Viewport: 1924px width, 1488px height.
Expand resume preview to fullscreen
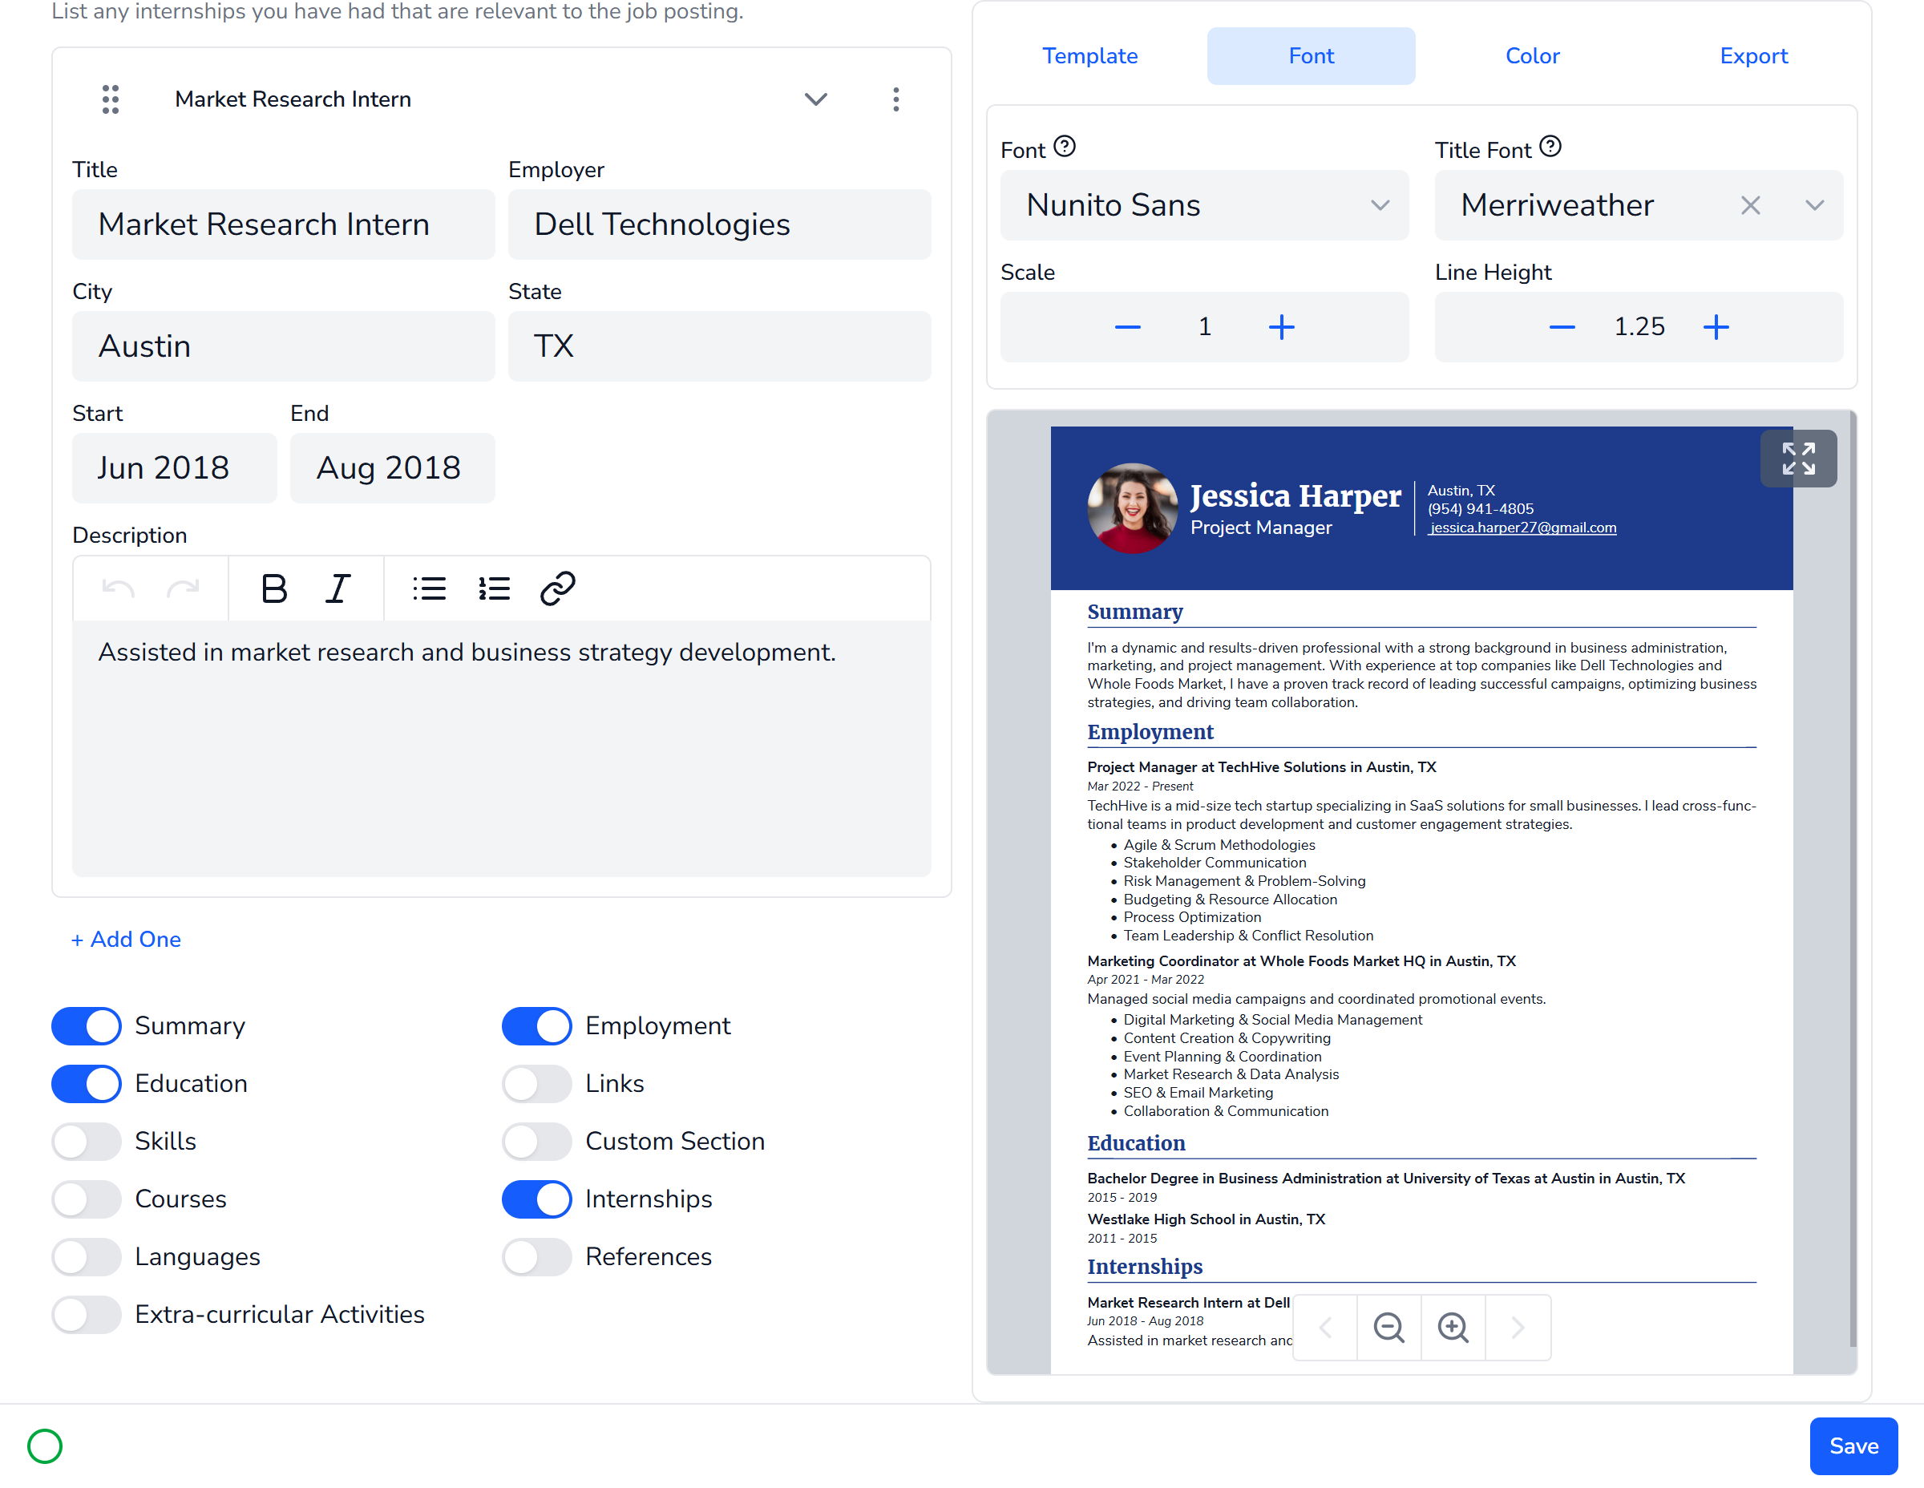(1798, 458)
